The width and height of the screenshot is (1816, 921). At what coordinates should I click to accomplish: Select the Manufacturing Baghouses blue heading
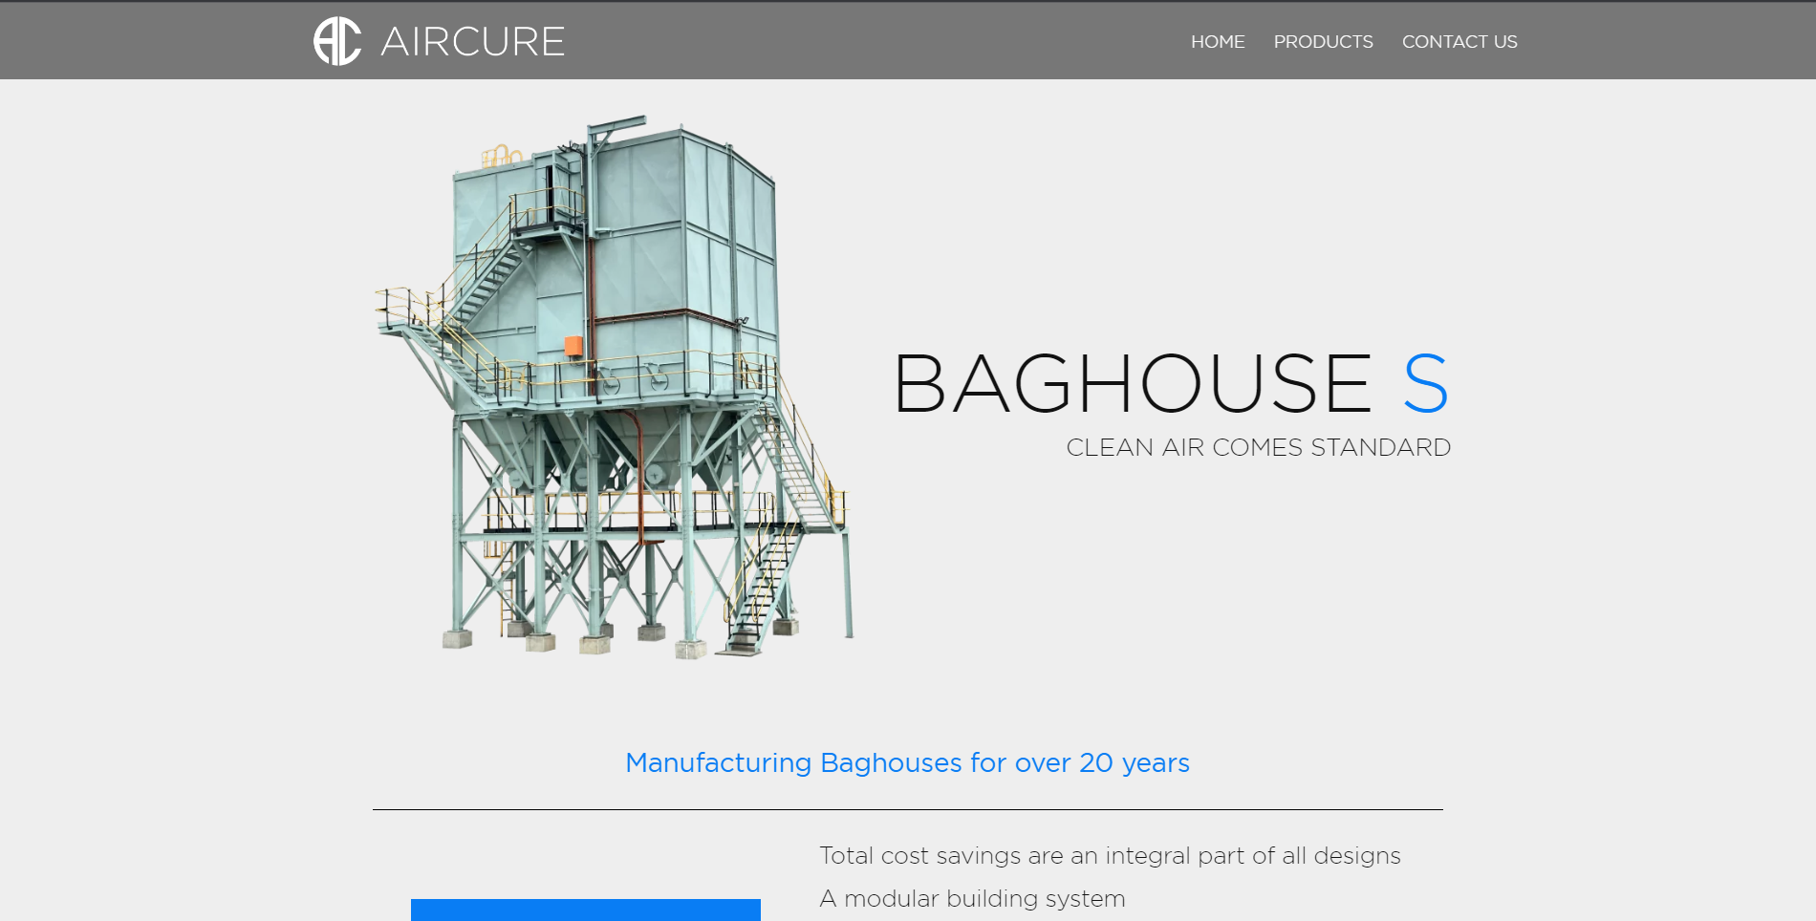pos(906,762)
